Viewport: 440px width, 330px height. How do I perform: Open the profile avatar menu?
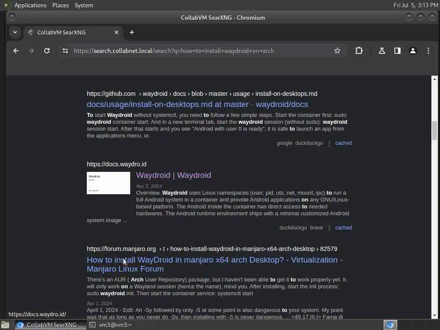413,51
